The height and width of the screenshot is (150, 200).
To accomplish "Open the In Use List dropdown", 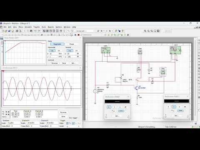I will (x=85, y=31).
